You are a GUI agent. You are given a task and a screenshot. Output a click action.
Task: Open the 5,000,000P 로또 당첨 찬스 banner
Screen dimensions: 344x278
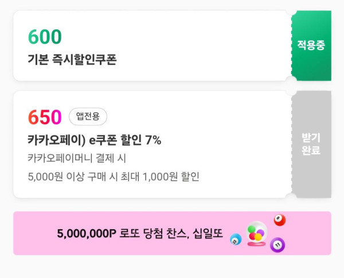140,234
